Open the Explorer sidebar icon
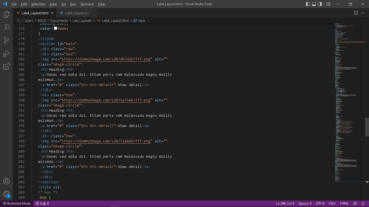 click(6, 15)
